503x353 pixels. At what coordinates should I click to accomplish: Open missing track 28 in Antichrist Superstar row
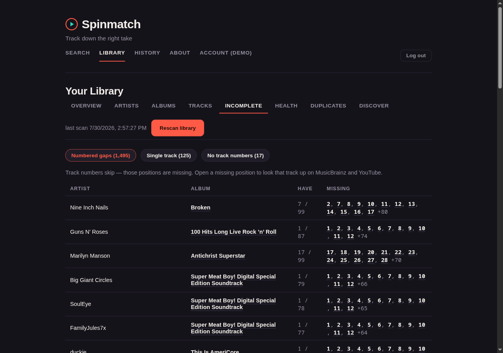pos(384,260)
